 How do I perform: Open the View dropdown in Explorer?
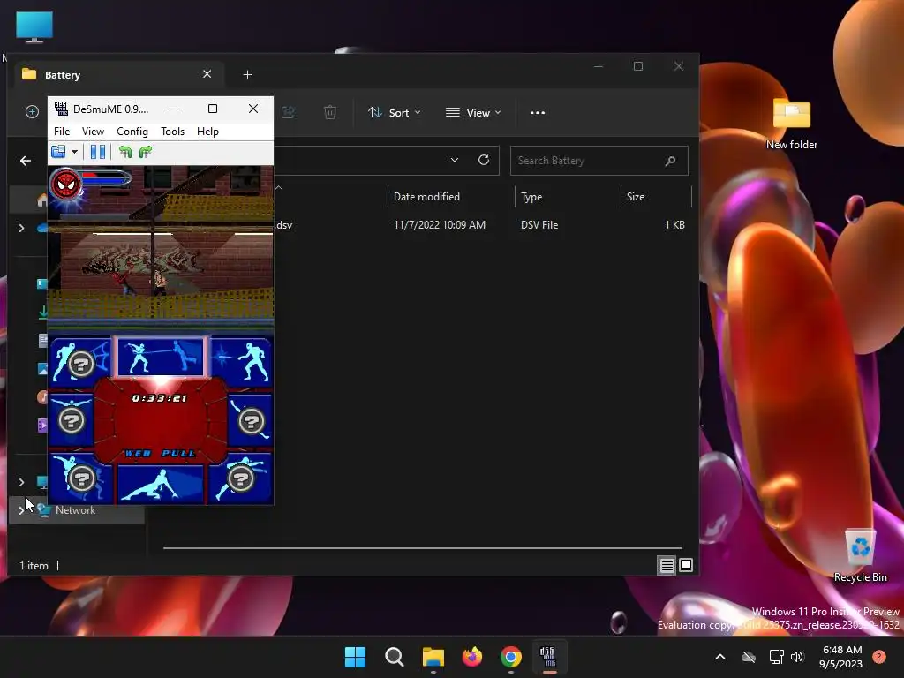coord(473,112)
